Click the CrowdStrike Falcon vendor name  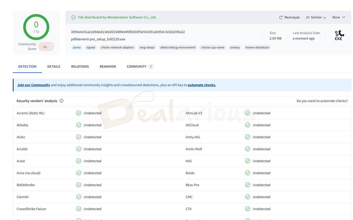tap(31, 209)
